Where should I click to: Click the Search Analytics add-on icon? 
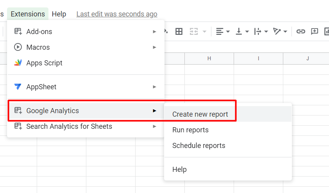(x=18, y=126)
